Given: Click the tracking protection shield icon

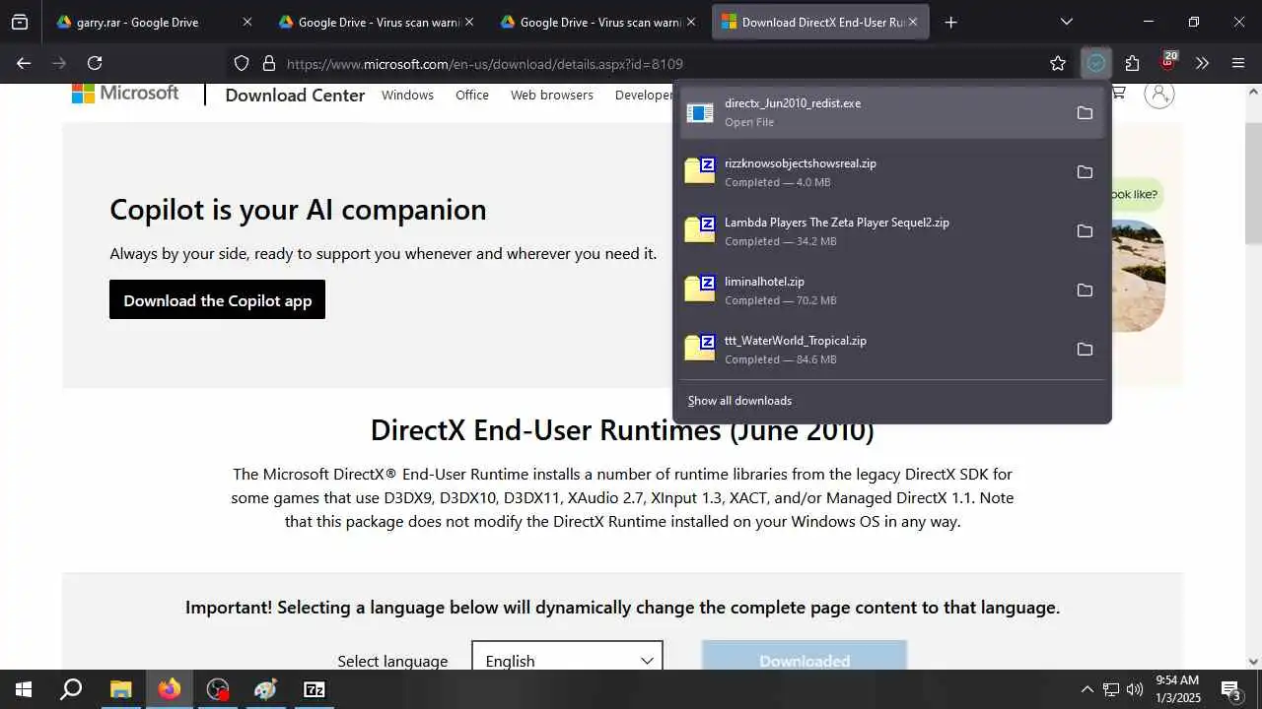Looking at the screenshot, I should (x=242, y=63).
